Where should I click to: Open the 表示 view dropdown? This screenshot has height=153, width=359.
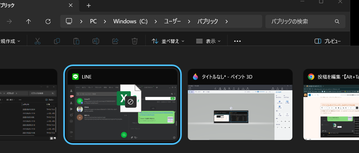click(208, 41)
